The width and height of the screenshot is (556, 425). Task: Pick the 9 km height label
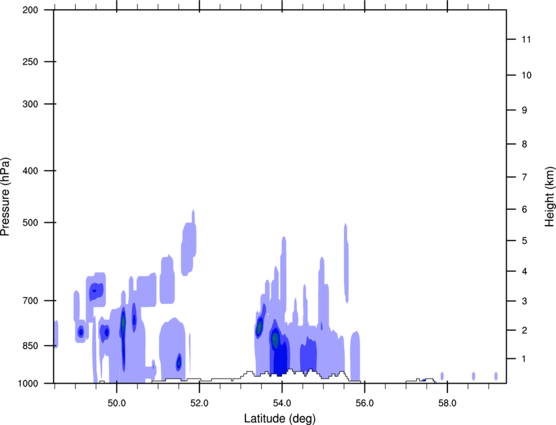[x=525, y=110]
